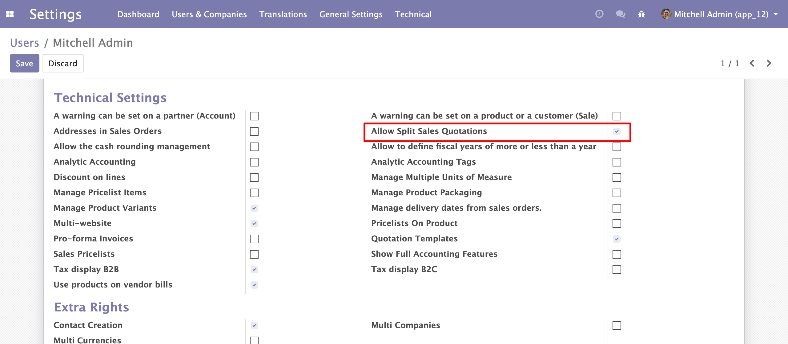Viewport: 788px width, 344px height.
Task: Open Users & Companies menu
Action: click(209, 14)
